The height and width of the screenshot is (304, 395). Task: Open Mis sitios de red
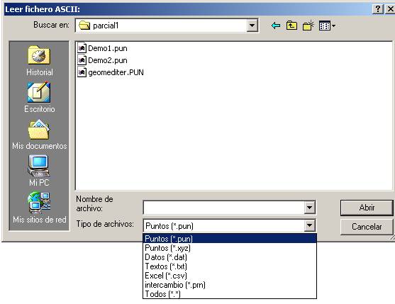[x=39, y=208]
